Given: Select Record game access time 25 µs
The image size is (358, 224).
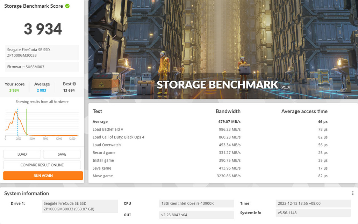Looking at the screenshot, I should [323, 153].
